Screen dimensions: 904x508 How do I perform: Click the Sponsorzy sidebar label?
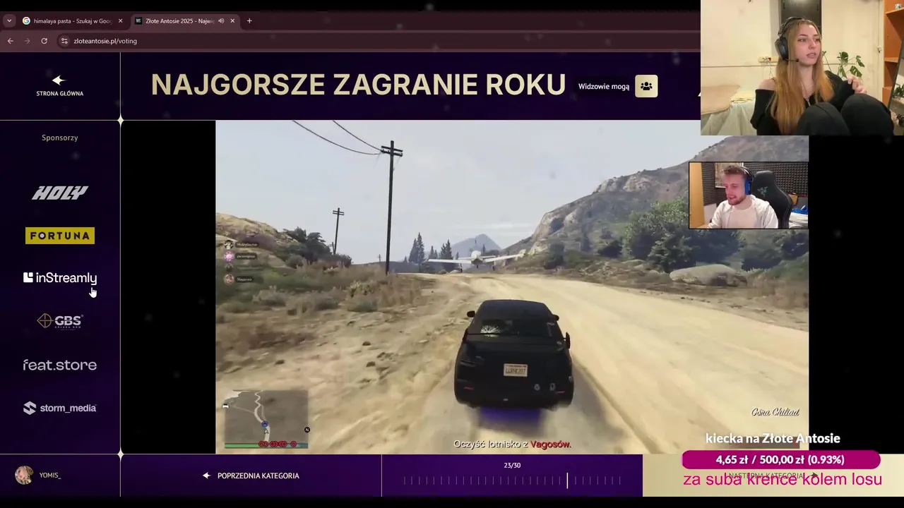point(60,138)
